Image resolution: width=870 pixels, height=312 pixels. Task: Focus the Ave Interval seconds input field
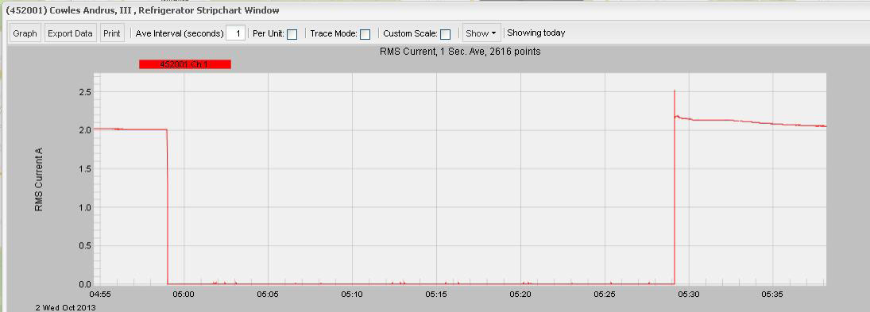(x=236, y=34)
